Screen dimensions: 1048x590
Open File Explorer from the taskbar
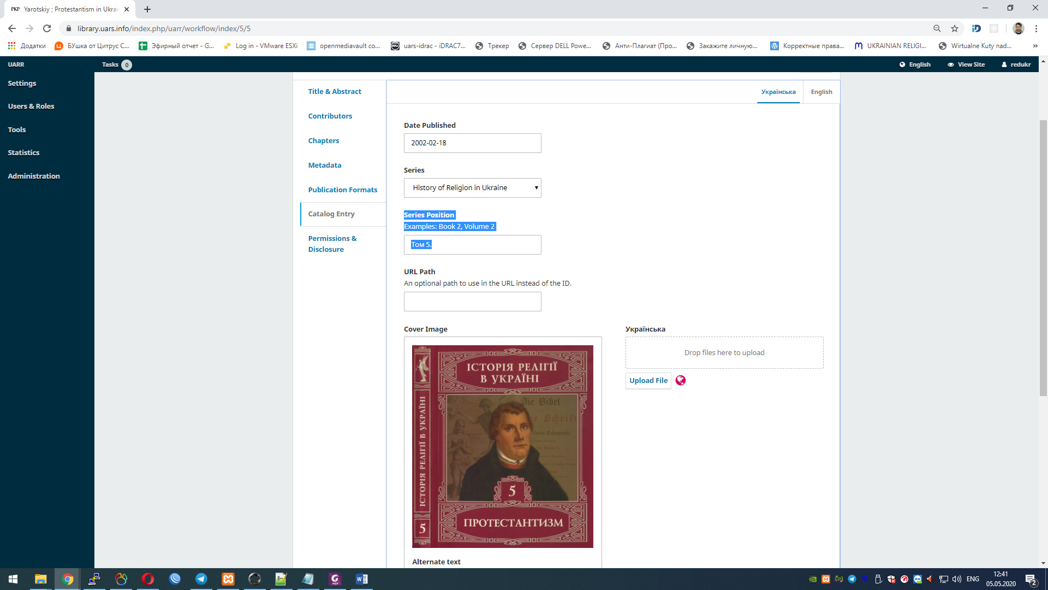pyautogui.click(x=41, y=579)
